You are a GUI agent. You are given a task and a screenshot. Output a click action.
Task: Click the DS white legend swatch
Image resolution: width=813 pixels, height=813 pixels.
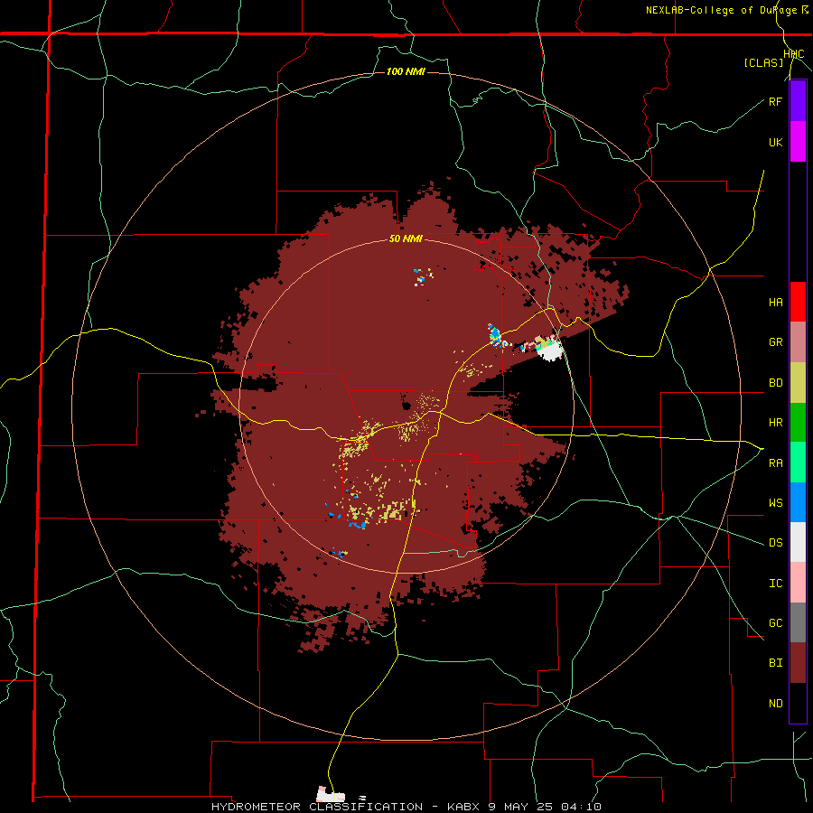pyautogui.click(x=798, y=542)
